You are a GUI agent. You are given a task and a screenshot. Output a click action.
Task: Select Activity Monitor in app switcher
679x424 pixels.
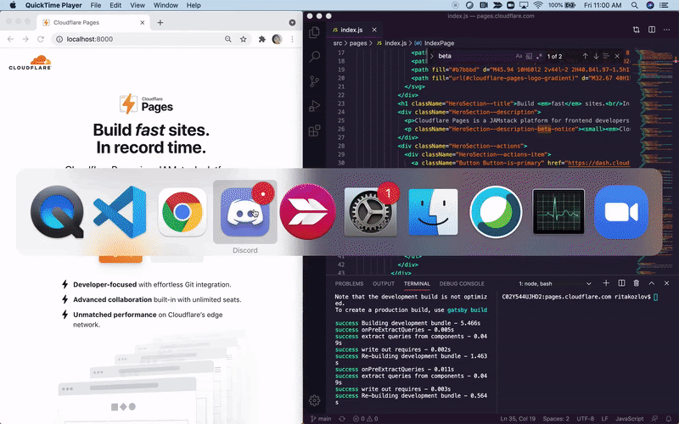pyautogui.click(x=558, y=212)
